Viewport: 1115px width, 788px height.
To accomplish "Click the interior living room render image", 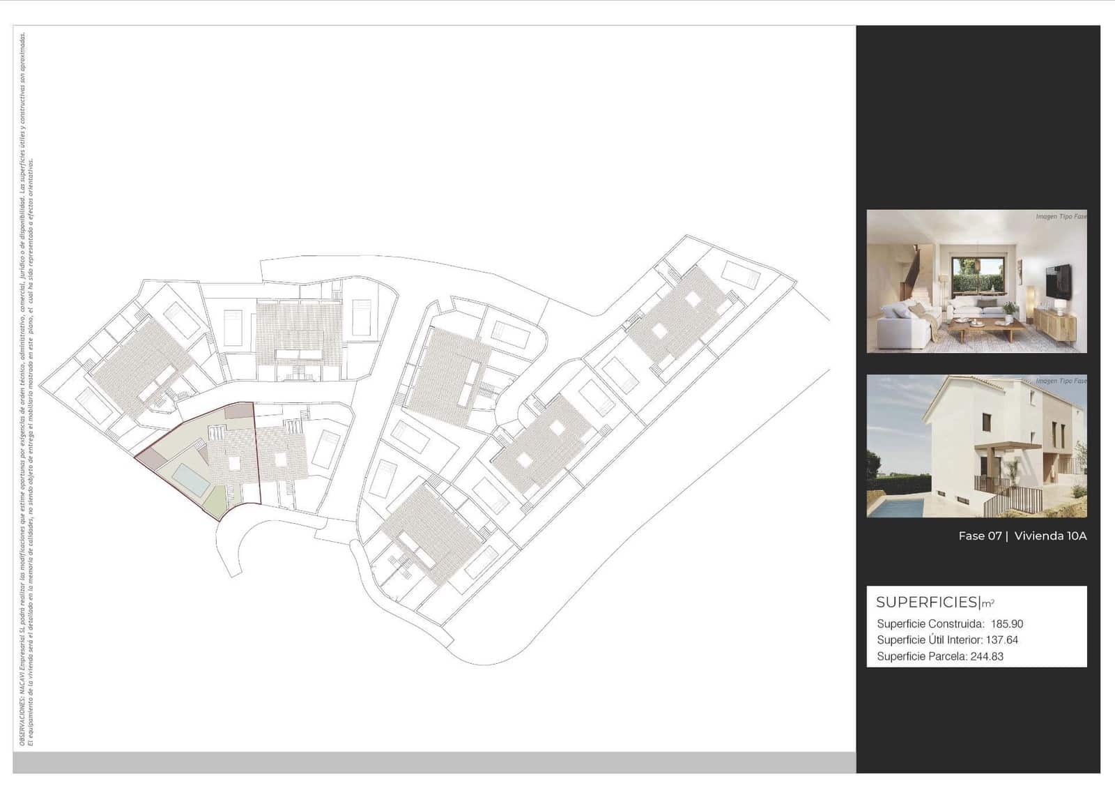I will [976, 281].
